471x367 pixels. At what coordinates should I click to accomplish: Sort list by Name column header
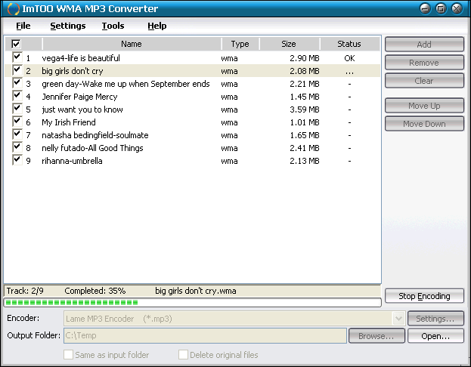(132, 44)
